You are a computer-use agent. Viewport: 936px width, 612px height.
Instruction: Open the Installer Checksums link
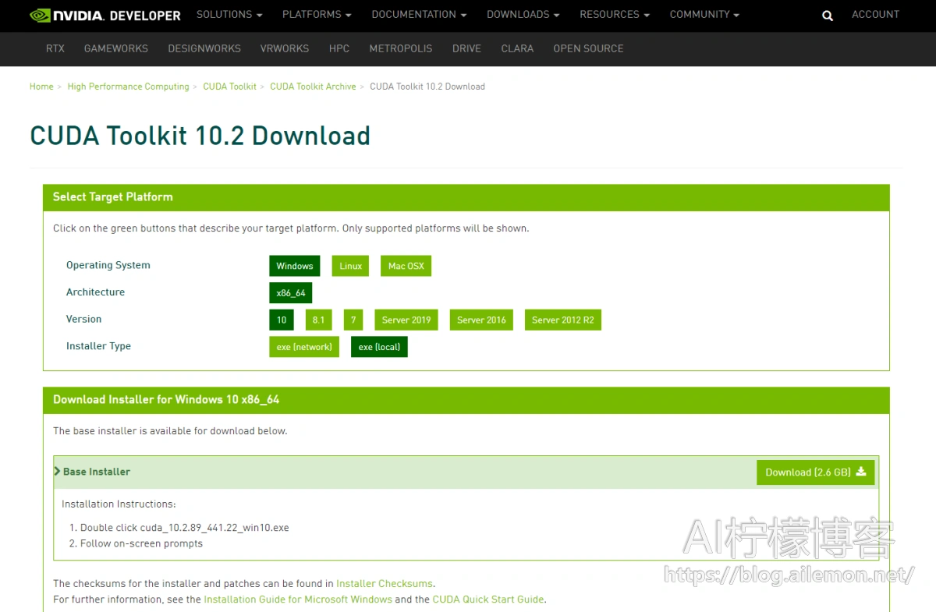(385, 583)
